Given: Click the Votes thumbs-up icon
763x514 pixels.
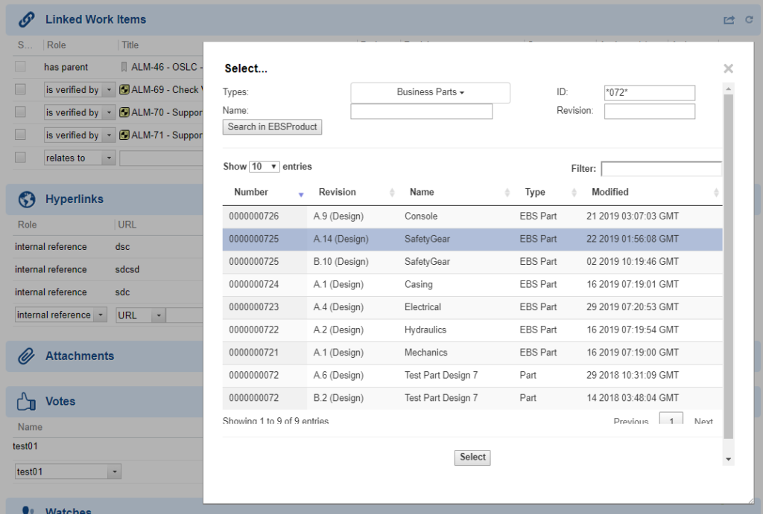Looking at the screenshot, I should pyautogui.click(x=26, y=401).
